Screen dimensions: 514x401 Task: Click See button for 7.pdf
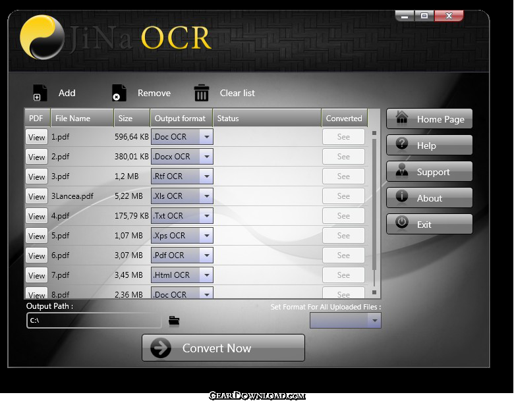[x=343, y=275]
